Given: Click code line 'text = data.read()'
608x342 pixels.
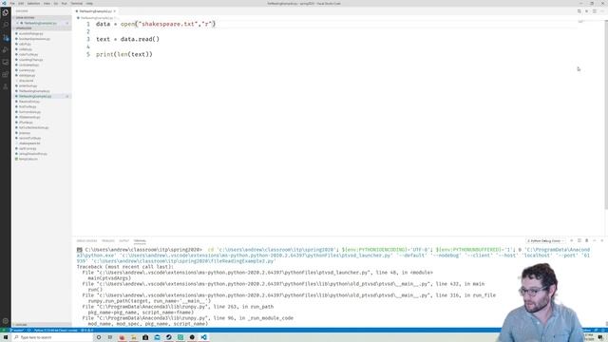Looking at the screenshot, I should tap(127, 39).
